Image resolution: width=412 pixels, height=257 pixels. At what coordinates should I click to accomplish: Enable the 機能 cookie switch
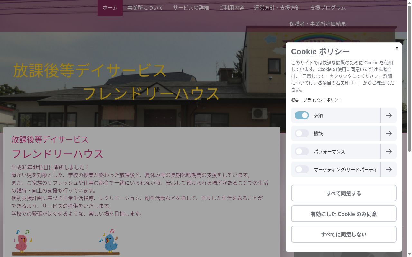pyautogui.click(x=302, y=133)
